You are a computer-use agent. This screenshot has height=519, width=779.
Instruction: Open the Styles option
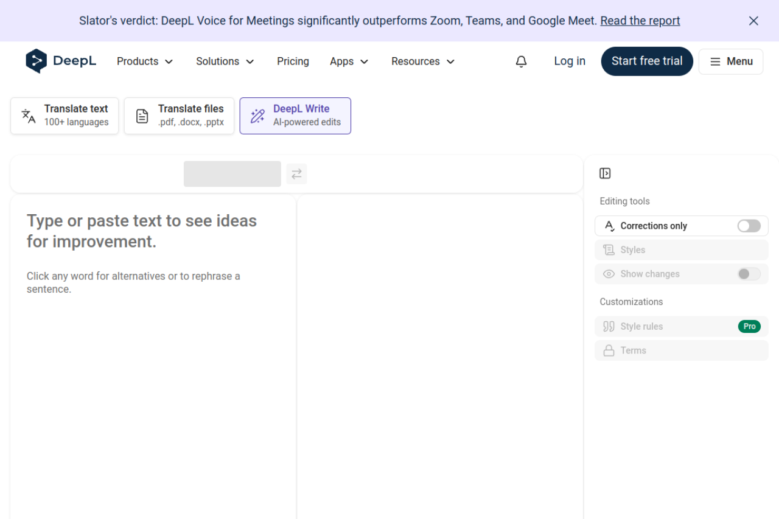click(x=682, y=250)
